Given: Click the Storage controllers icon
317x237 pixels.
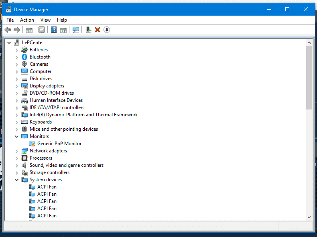Looking at the screenshot, I should [x=24, y=172].
